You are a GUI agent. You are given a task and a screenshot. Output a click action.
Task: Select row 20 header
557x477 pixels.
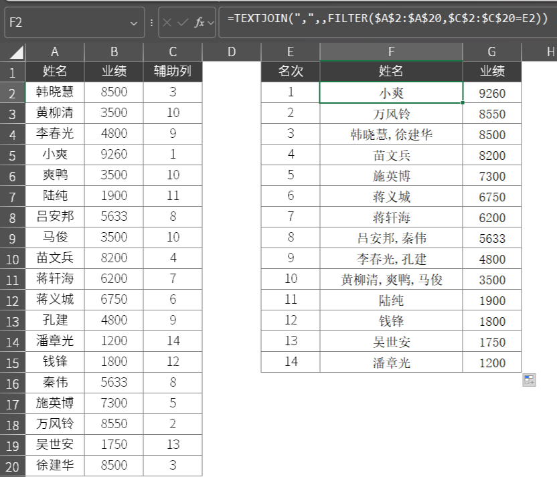[x=13, y=466]
